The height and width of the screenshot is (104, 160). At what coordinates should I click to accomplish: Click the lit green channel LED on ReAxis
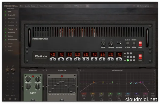(128, 61)
